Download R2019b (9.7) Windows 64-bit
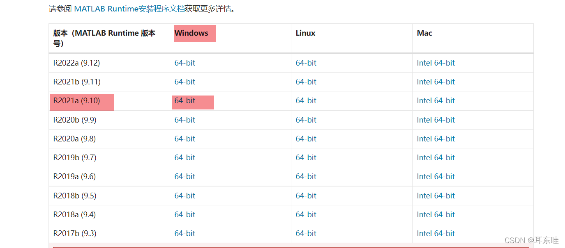The height and width of the screenshot is (248, 565). pyautogui.click(x=185, y=158)
